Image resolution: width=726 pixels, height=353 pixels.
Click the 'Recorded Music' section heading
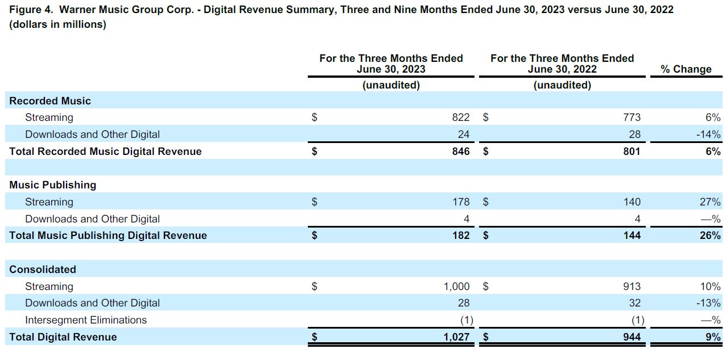coord(50,101)
